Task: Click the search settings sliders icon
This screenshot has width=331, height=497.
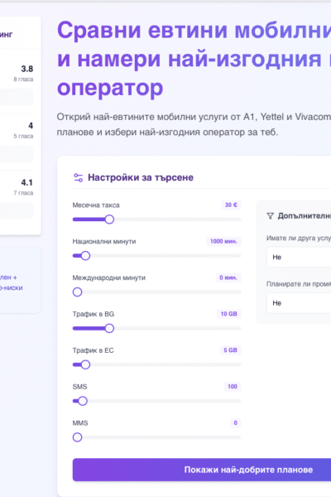Action: pyautogui.click(x=78, y=177)
